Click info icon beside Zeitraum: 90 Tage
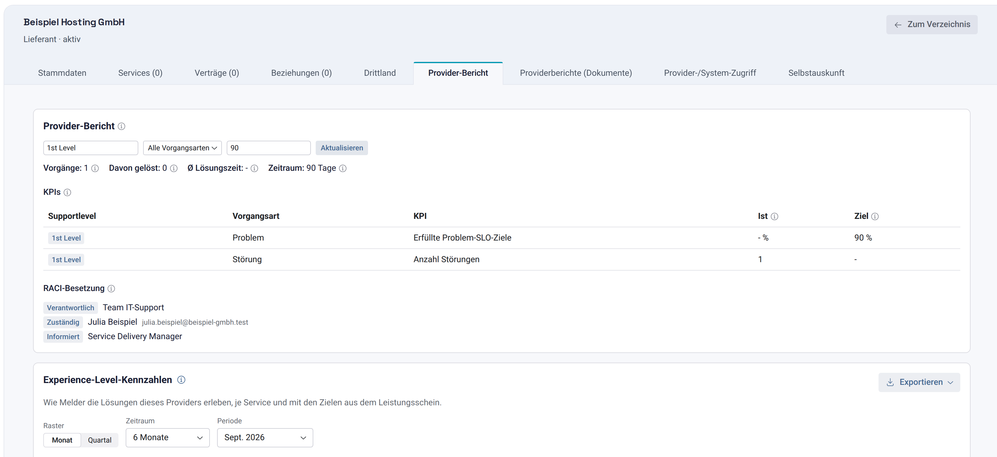 click(x=343, y=168)
